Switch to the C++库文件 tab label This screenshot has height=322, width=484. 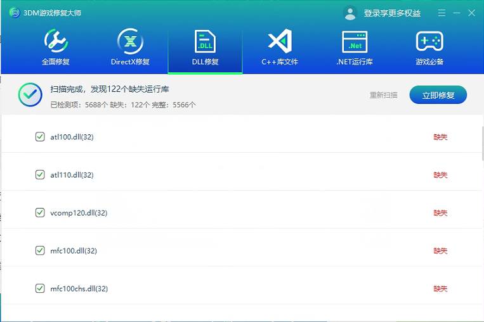pyautogui.click(x=280, y=61)
